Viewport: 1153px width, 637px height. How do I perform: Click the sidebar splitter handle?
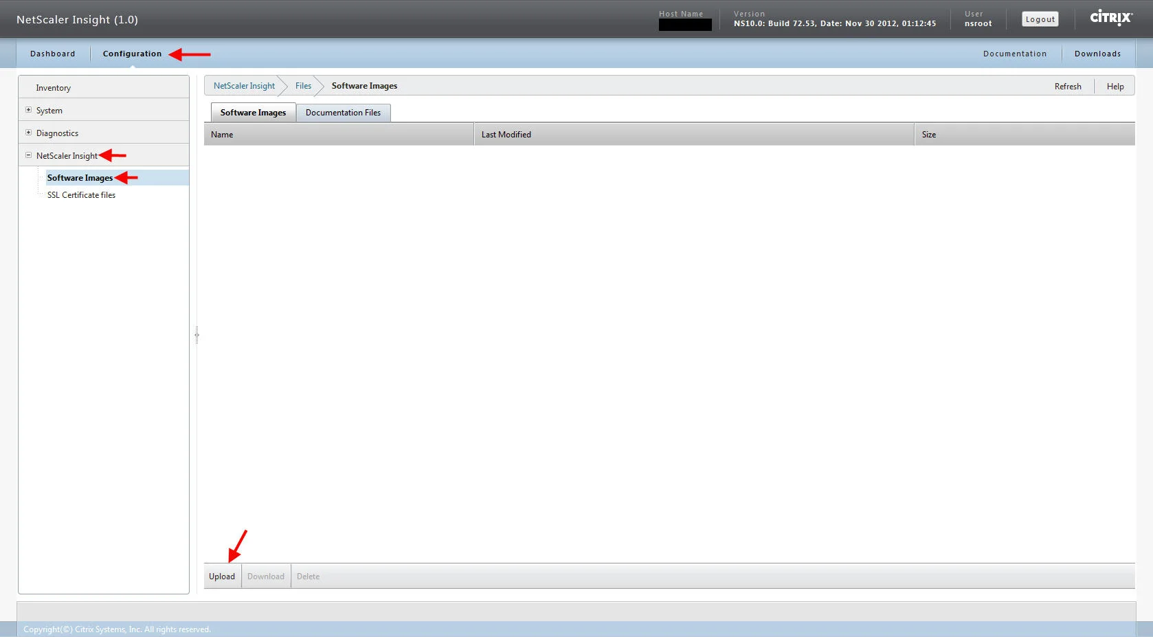pyautogui.click(x=197, y=335)
